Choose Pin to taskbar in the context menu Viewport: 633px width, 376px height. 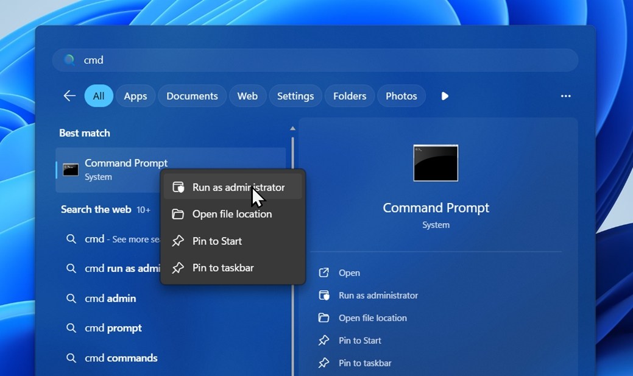pos(233,268)
